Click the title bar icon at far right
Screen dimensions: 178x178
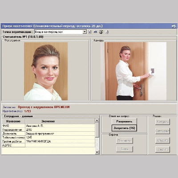[x=174, y=26]
